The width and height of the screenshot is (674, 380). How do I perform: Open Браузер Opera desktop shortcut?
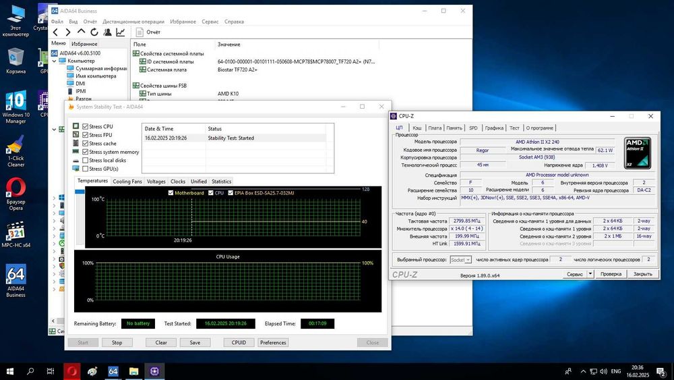[16, 194]
